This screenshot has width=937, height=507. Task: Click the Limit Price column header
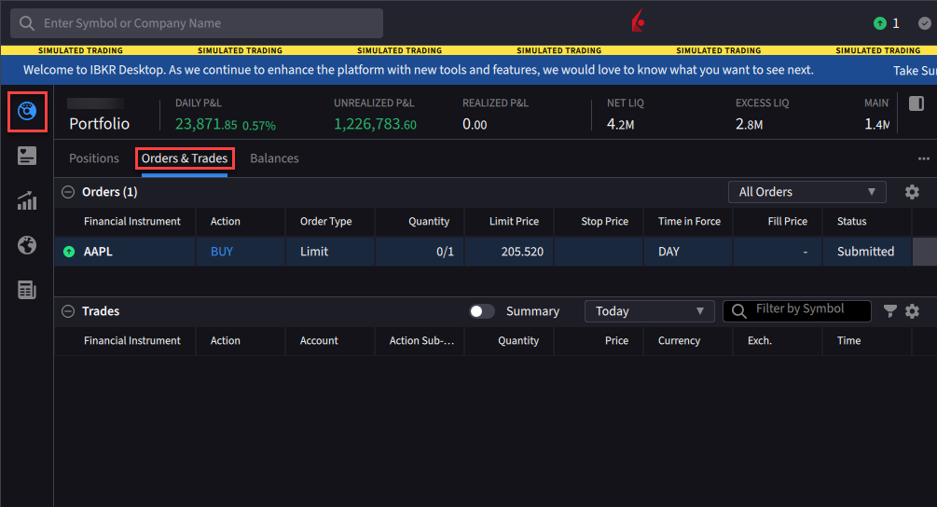coord(514,221)
